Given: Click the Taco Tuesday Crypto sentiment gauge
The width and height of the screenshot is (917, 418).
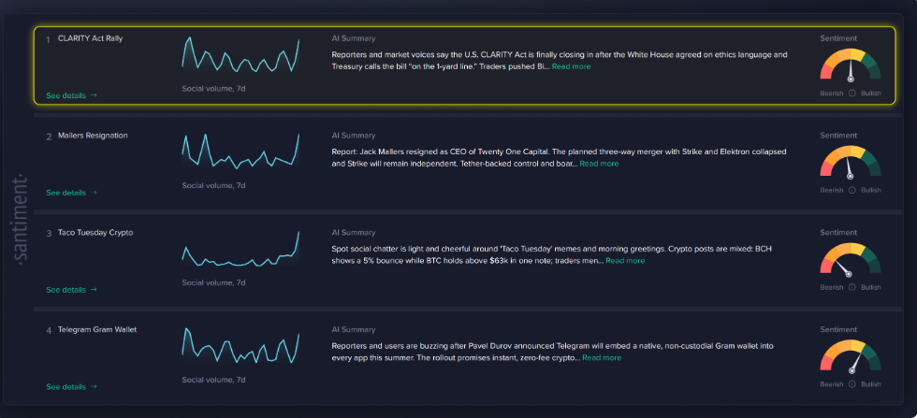Looking at the screenshot, I should [851, 258].
